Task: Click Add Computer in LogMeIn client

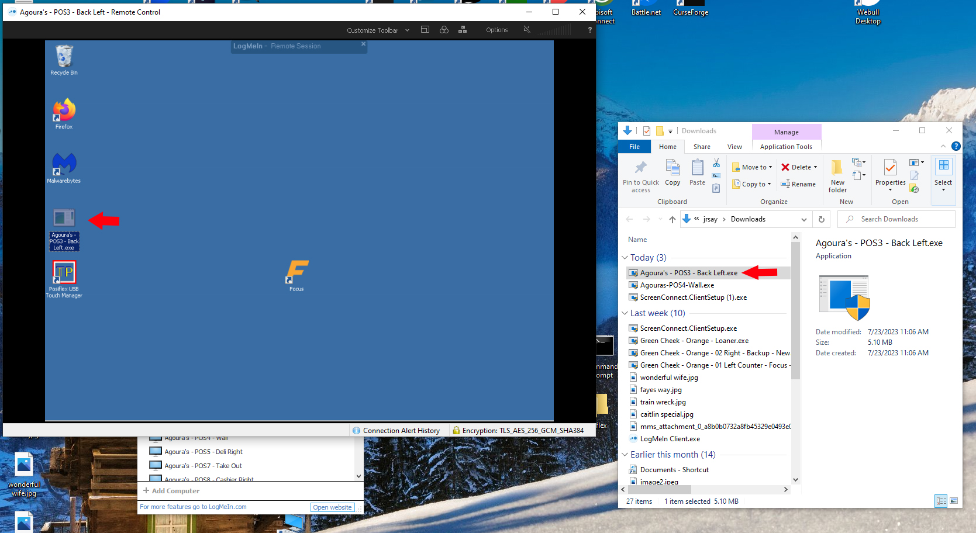Action: 171,491
